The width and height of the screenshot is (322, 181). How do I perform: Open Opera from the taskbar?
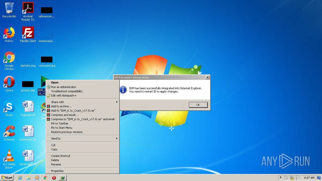coord(54,178)
